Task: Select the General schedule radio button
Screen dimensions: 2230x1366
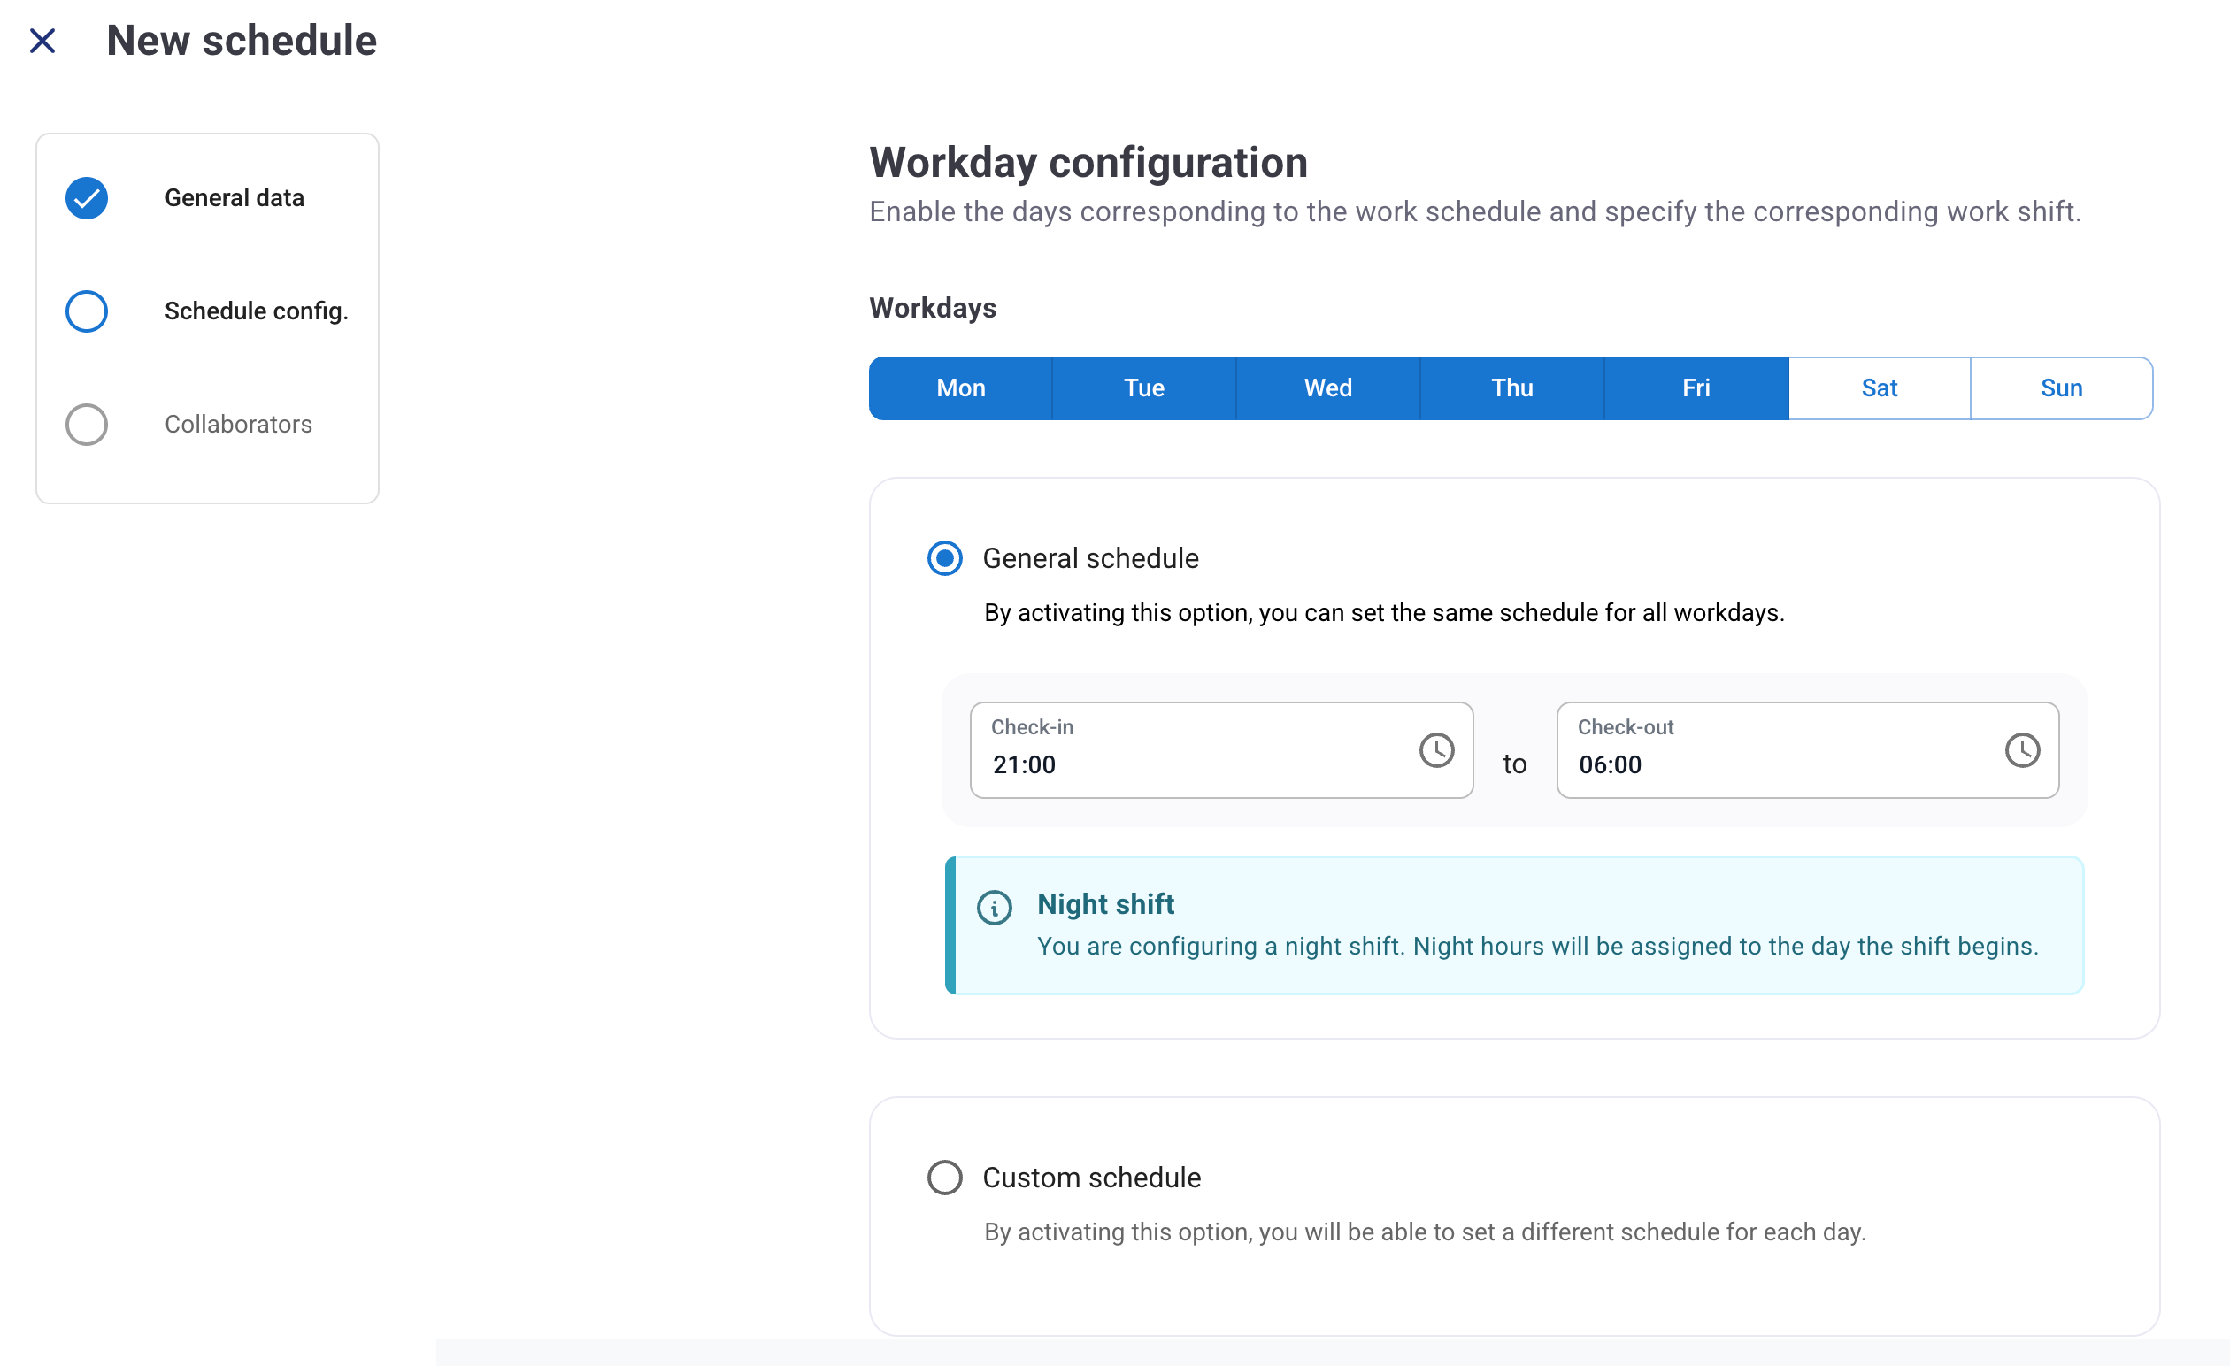Action: click(944, 558)
